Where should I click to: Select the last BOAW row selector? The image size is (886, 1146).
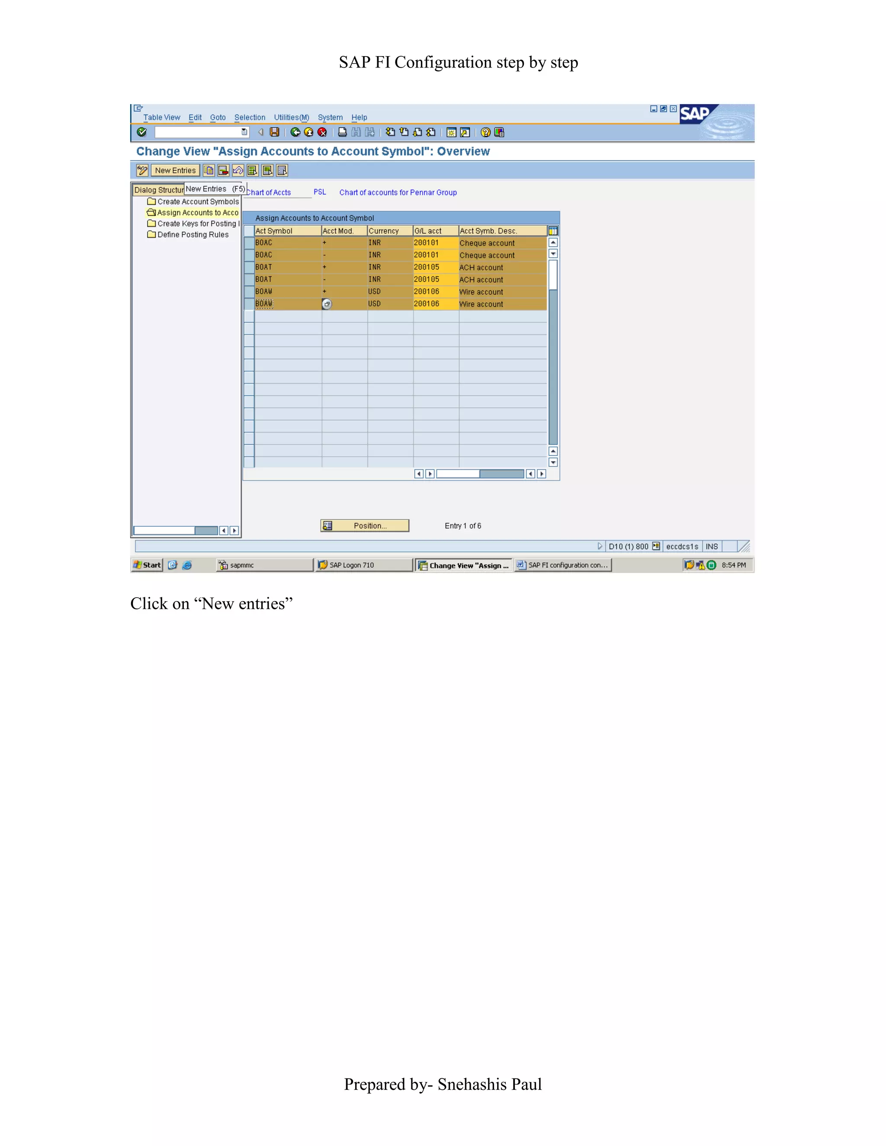click(x=249, y=304)
